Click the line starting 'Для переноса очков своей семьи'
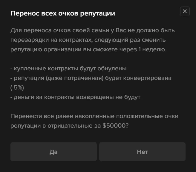196x172 pixels. tap(93, 30)
